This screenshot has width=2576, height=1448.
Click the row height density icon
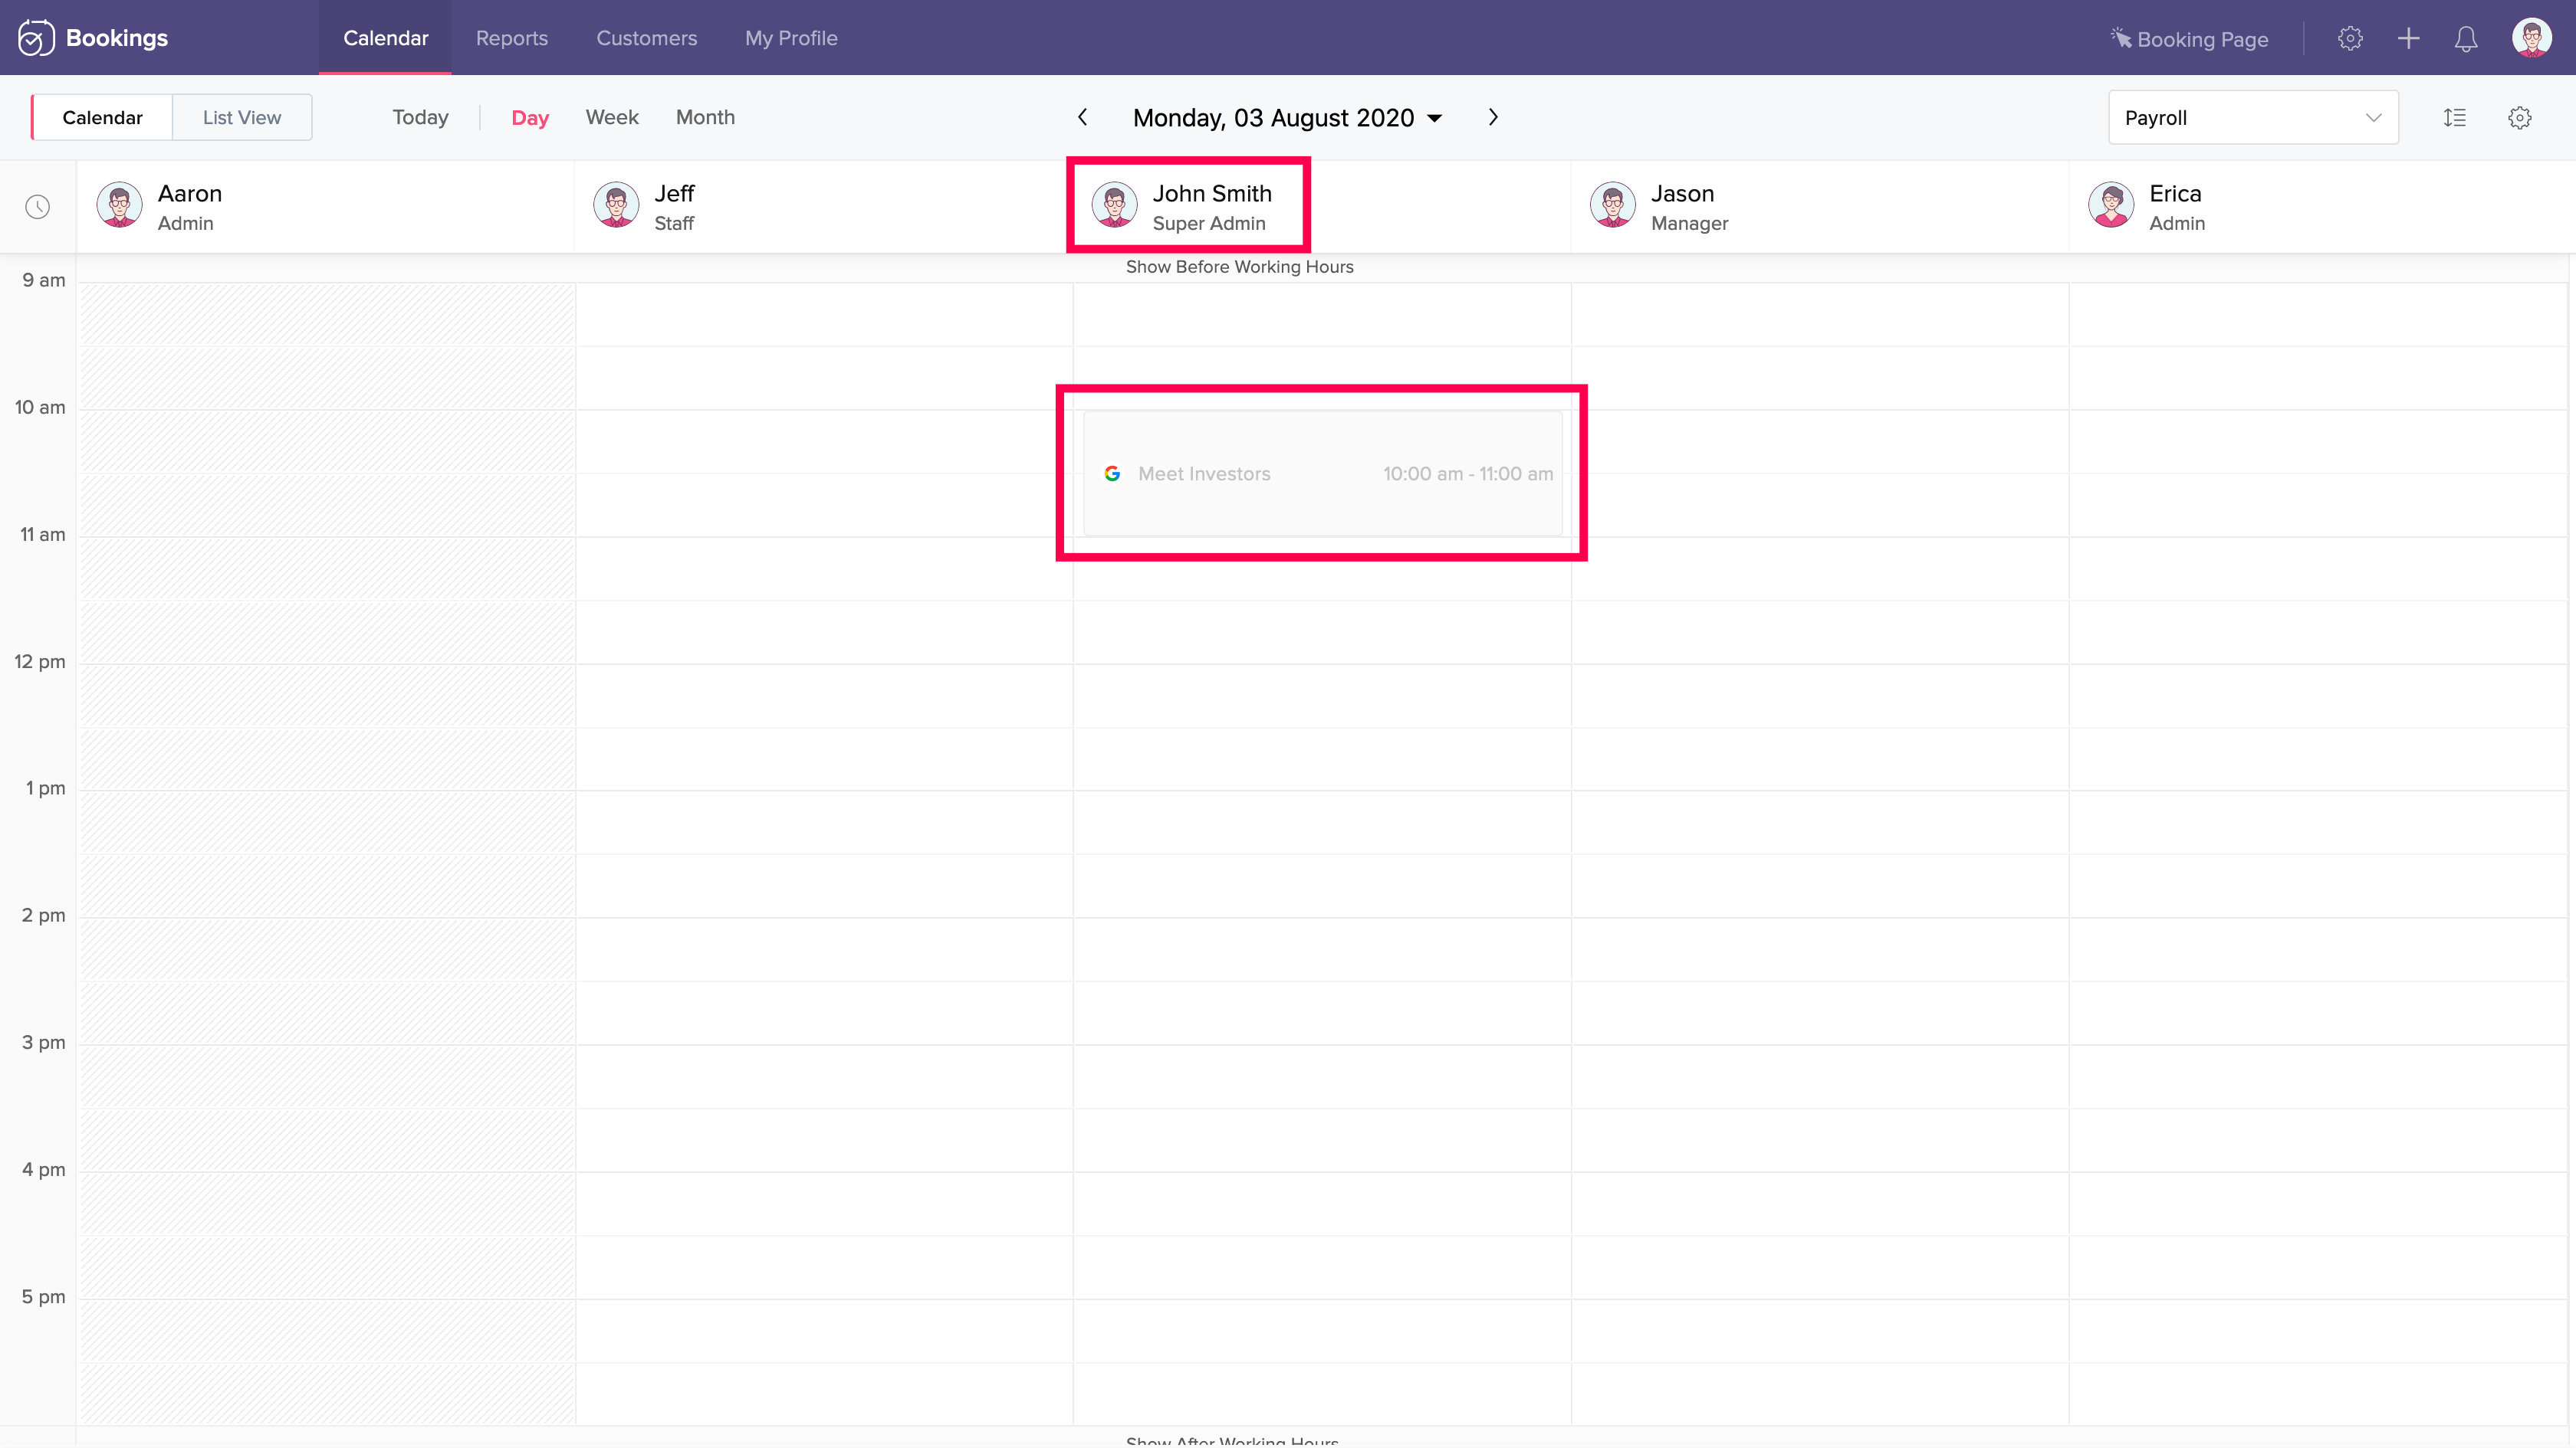coord(2454,118)
